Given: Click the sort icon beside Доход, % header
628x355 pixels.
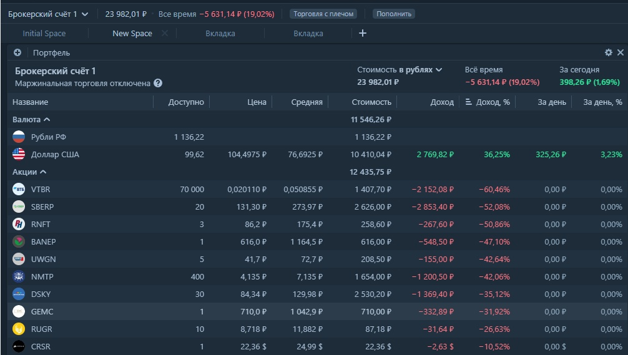Looking at the screenshot, I should [x=469, y=102].
